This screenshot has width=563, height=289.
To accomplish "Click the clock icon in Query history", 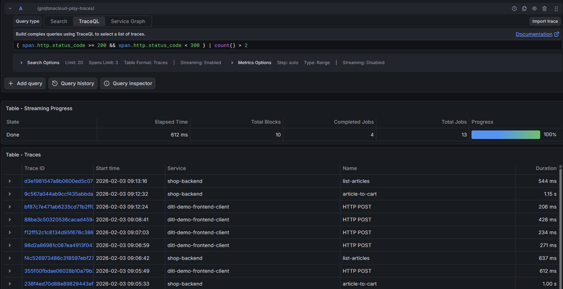I will (x=55, y=84).
